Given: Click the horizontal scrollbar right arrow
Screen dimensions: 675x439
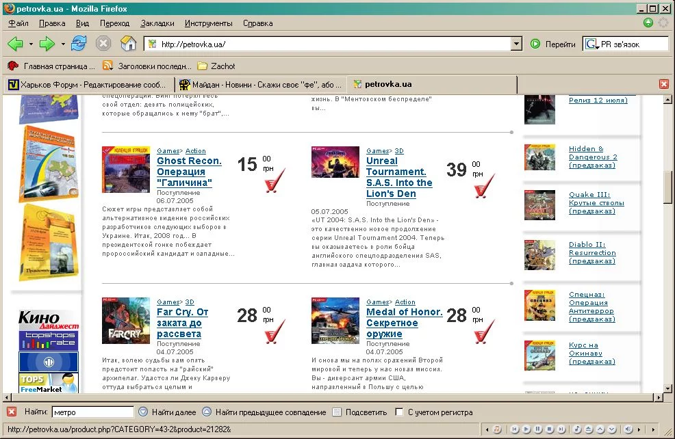Looking at the screenshot, I should tap(659, 397).
